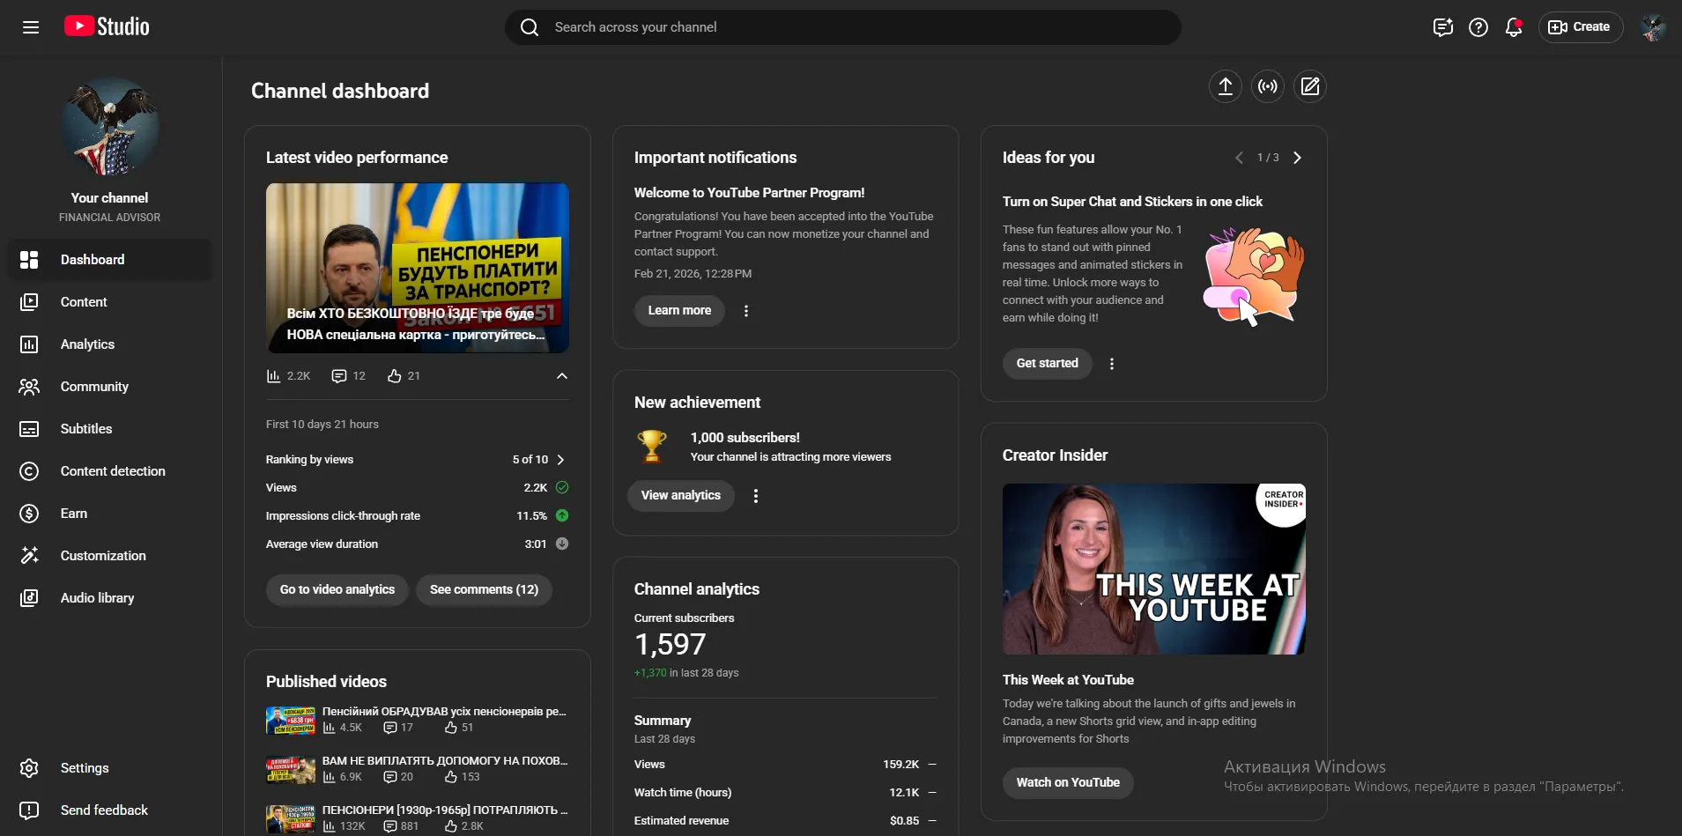Viewport: 1682px width, 836px height.
Task: Click Send feedback in the sidebar
Action: 110,810
